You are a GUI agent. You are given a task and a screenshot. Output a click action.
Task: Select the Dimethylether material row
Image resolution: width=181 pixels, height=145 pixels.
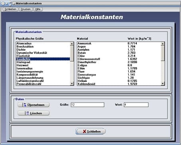click(x=119, y=62)
